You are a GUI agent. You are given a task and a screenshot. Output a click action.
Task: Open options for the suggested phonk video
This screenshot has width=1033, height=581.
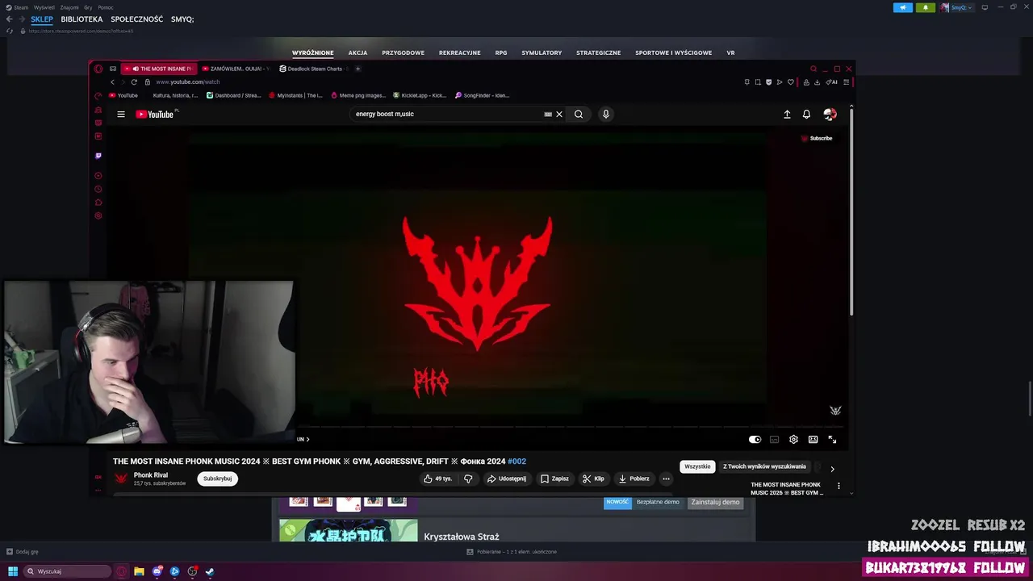point(839,486)
